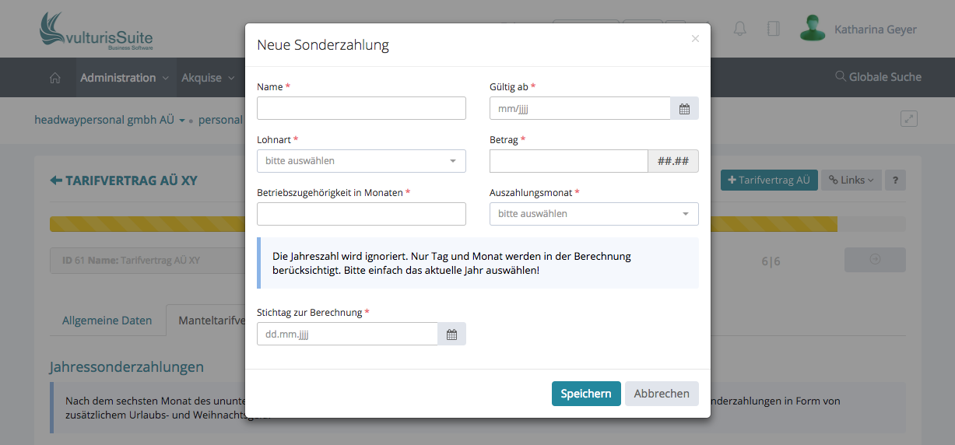This screenshot has width=955, height=445.
Task: Click the home icon in navigation bar
Action: (55, 78)
